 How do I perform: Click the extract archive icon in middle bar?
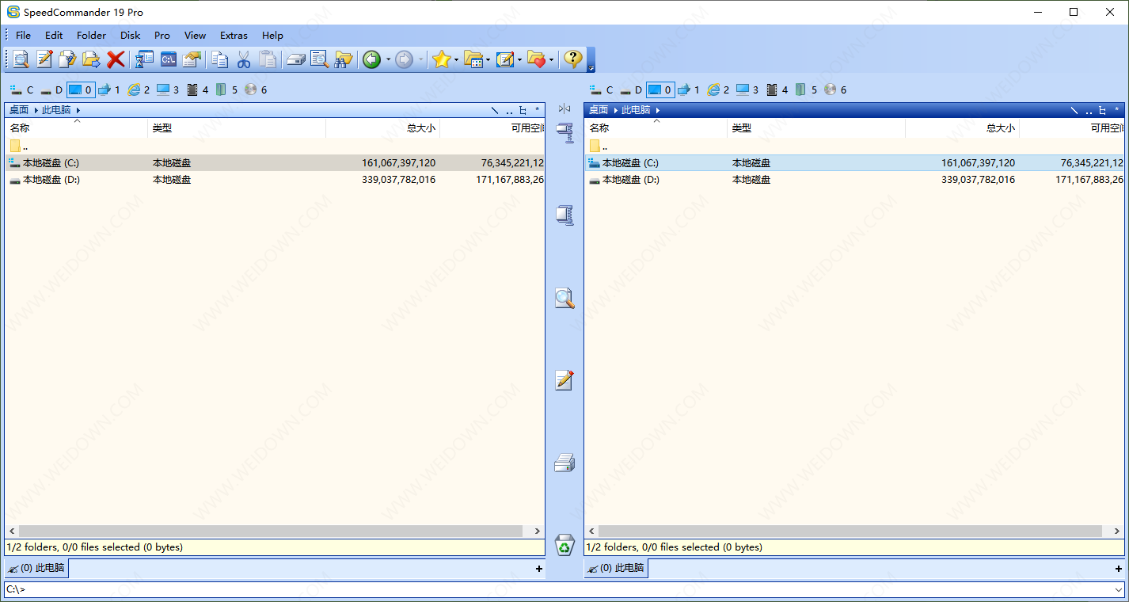[x=564, y=215]
